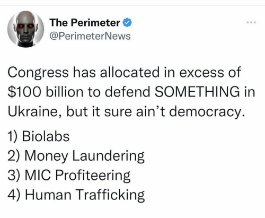Select the $100 figure in the tweet
The width and height of the screenshot is (265, 218).
(25, 92)
